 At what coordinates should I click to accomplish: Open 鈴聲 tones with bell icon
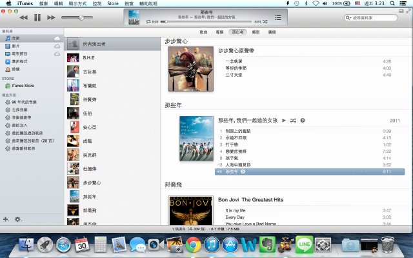(32, 69)
